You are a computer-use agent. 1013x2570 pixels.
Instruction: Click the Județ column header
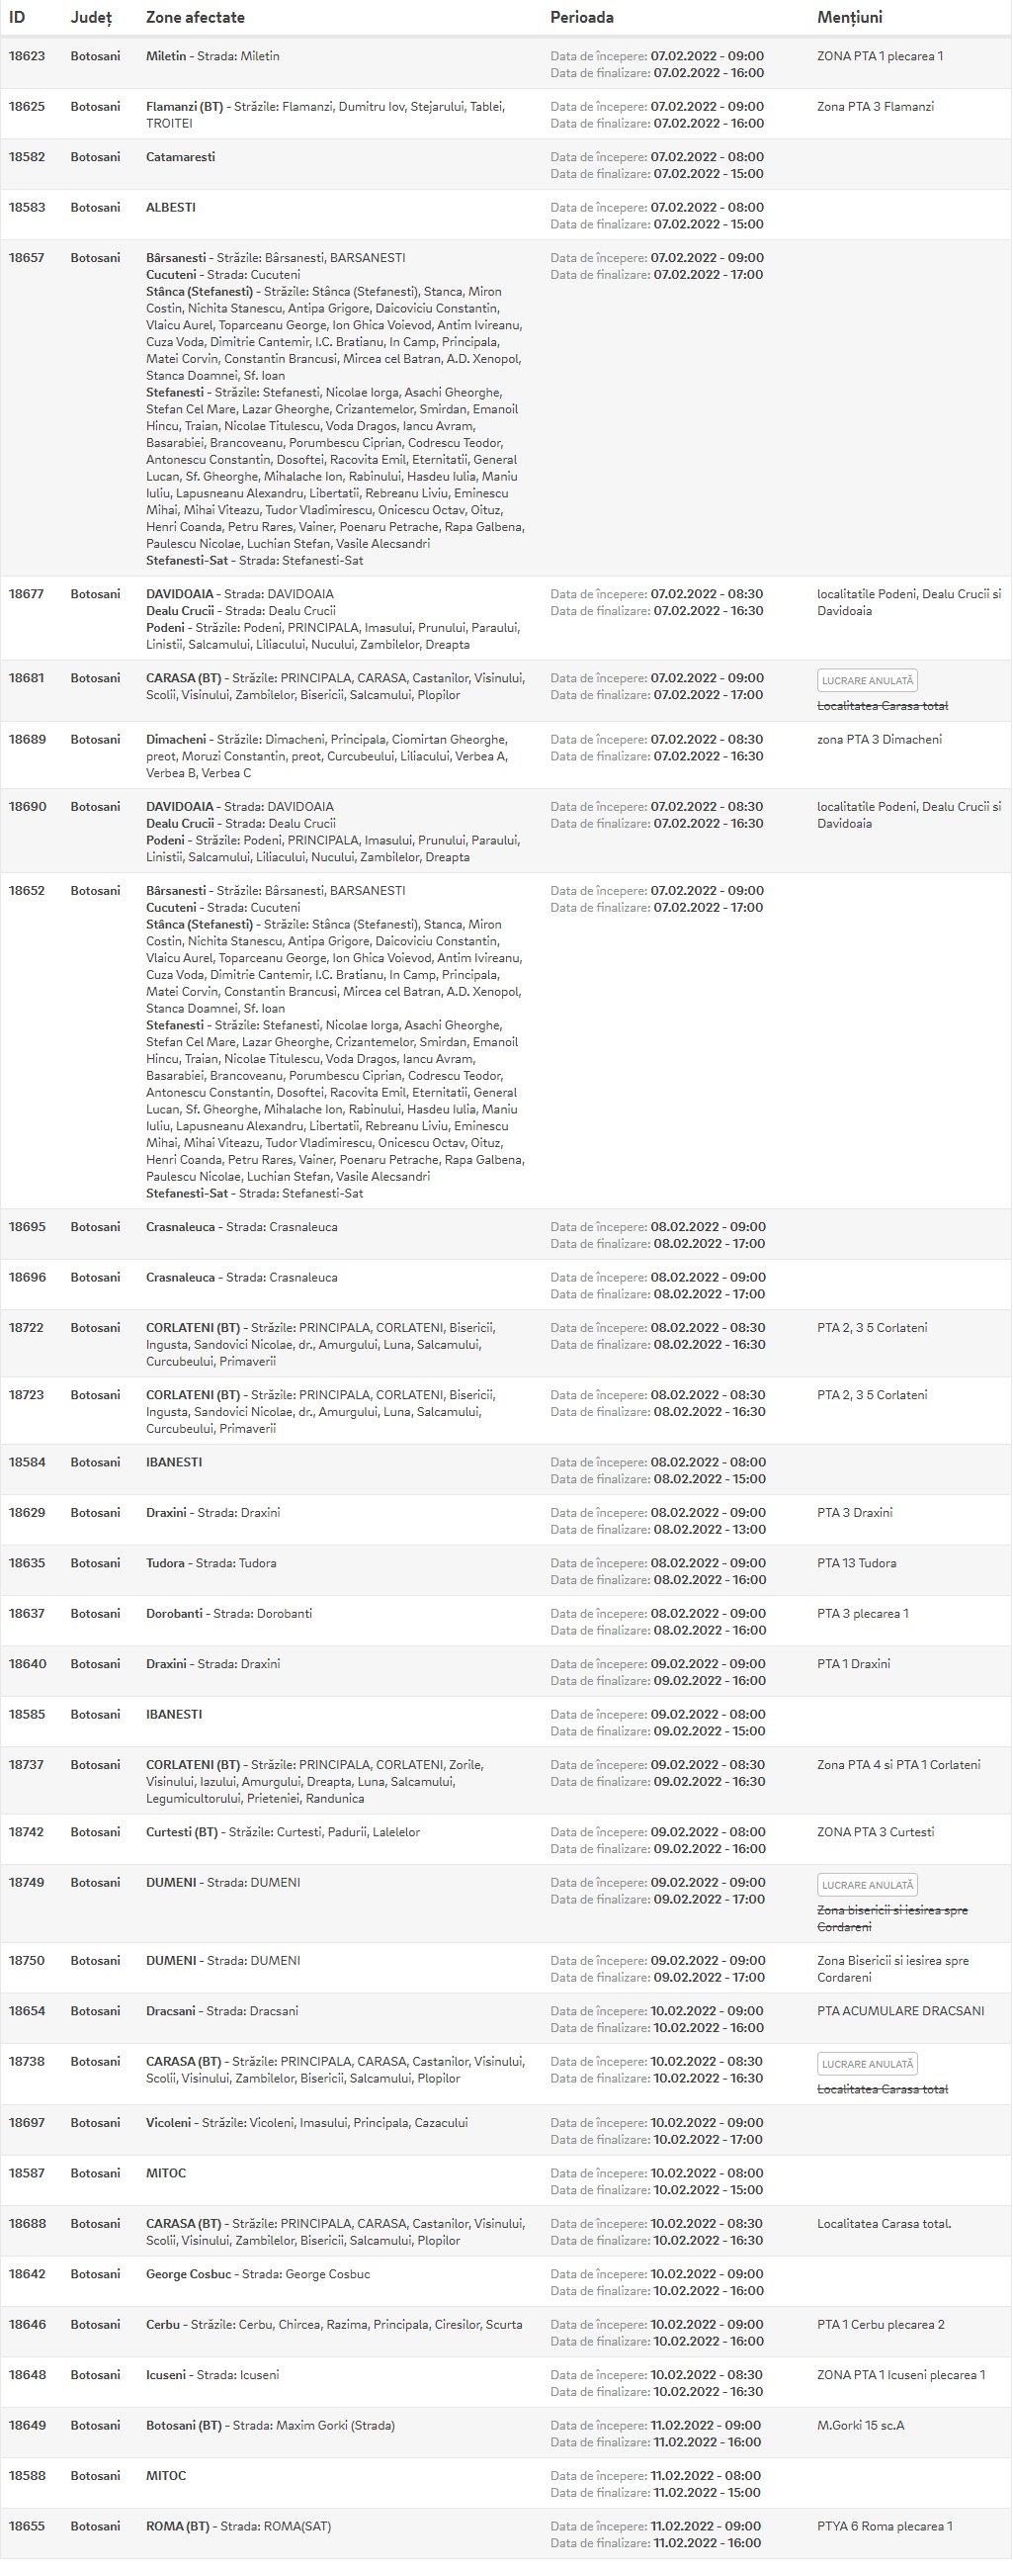(x=91, y=18)
